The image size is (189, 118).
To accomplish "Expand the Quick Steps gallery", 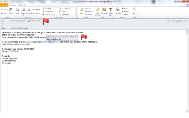I will click(76, 14).
